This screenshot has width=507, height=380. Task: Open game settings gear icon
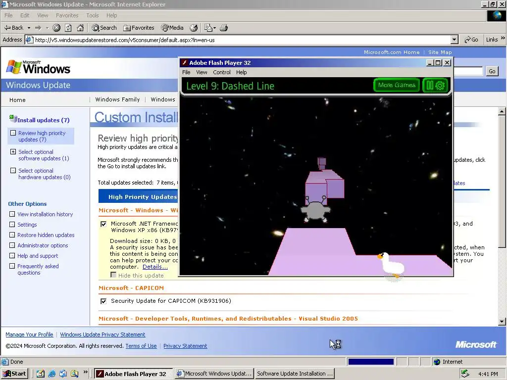click(x=440, y=86)
